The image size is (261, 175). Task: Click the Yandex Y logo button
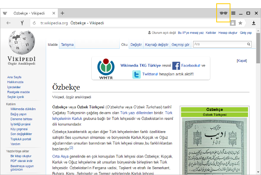pos(22,23)
